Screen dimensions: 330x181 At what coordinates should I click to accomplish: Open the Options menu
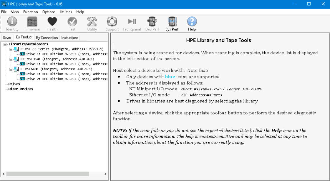click(49, 12)
